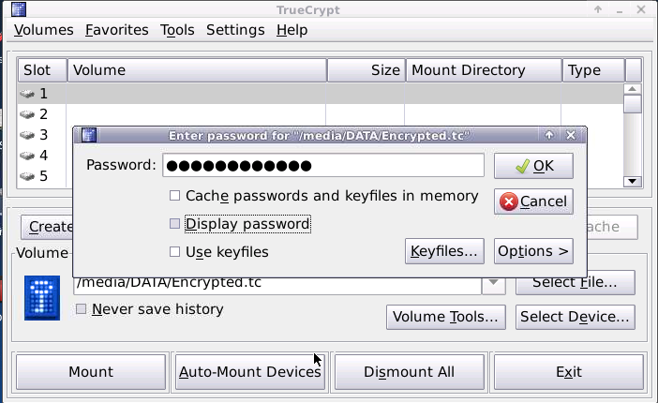Focus the Password input field
The image size is (658, 403).
(x=322, y=166)
